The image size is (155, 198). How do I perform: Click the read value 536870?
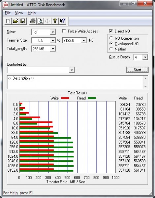click(x=139, y=137)
